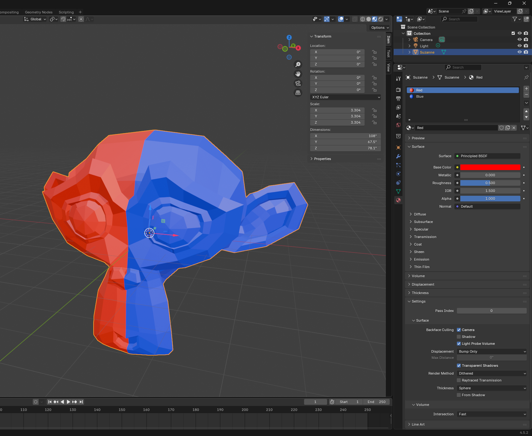This screenshot has height=436, width=532.
Task: Enable From Shadow checkbox
Action: coord(459,395)
